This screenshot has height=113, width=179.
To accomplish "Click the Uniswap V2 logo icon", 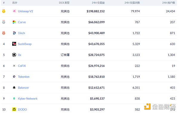I will (14, 11).
